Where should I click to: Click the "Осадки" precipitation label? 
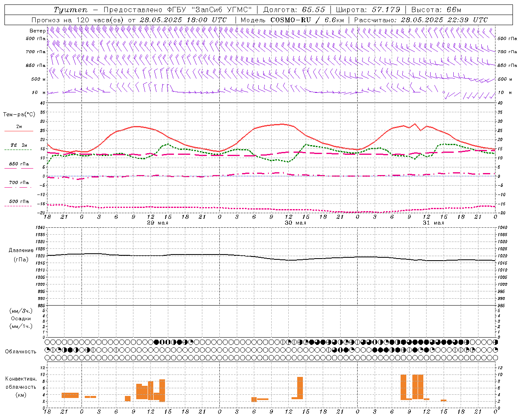click(21, 319)
